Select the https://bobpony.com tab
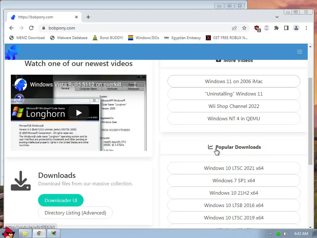Viewport: 317px width, 238px height. pos(44,17)
